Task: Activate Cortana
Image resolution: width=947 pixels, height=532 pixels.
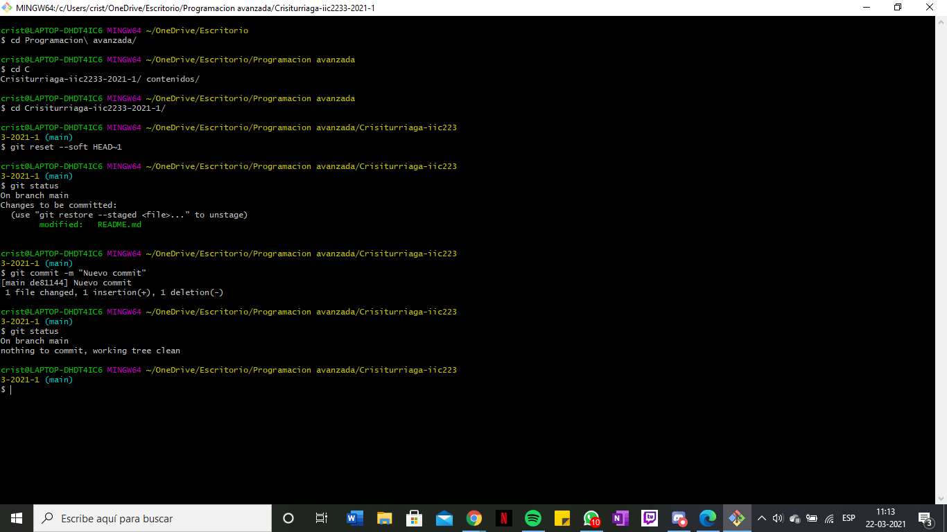Action: tap(287, 517)
